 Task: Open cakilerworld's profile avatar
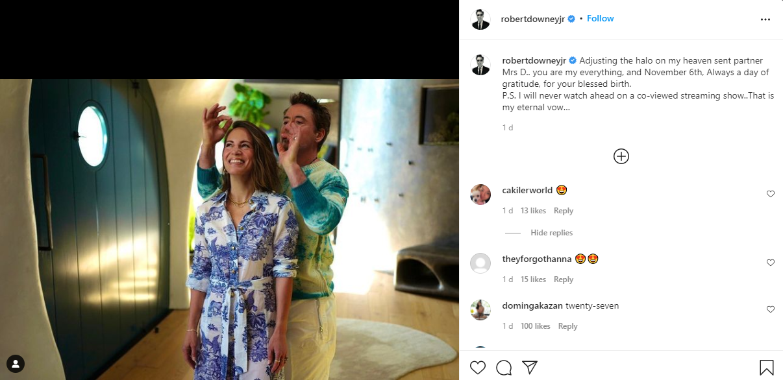coord(480,195)
